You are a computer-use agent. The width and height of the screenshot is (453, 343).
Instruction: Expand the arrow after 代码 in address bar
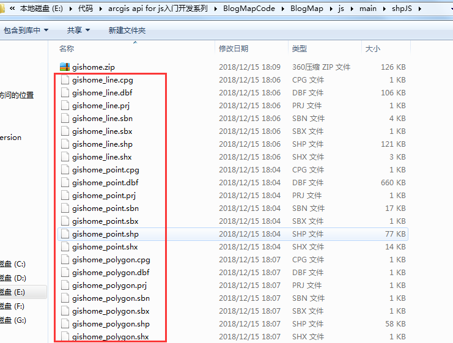pos(100,9)
